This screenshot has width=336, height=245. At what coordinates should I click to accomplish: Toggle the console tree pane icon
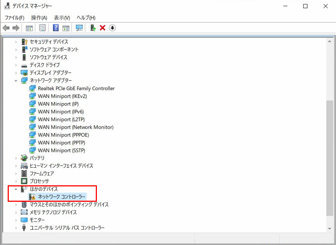pos(29,28)
